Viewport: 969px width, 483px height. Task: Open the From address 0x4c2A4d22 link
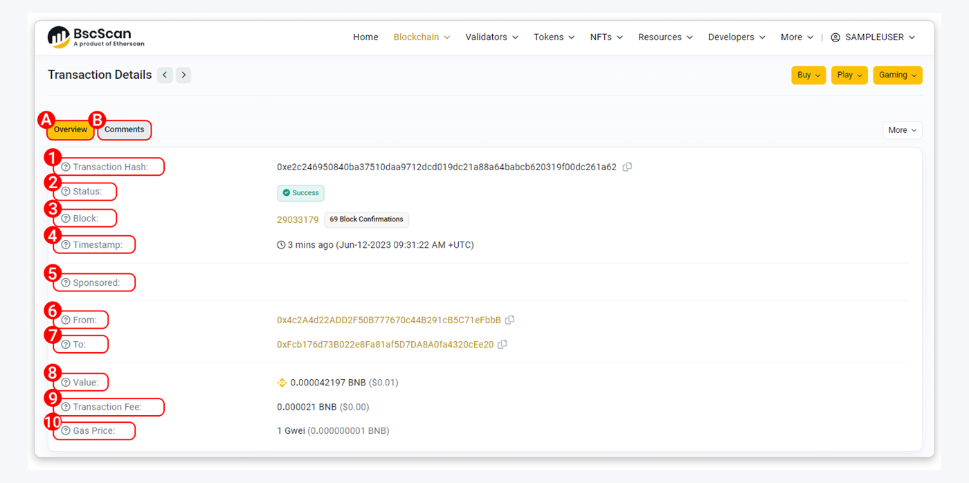tap(389, 320)
